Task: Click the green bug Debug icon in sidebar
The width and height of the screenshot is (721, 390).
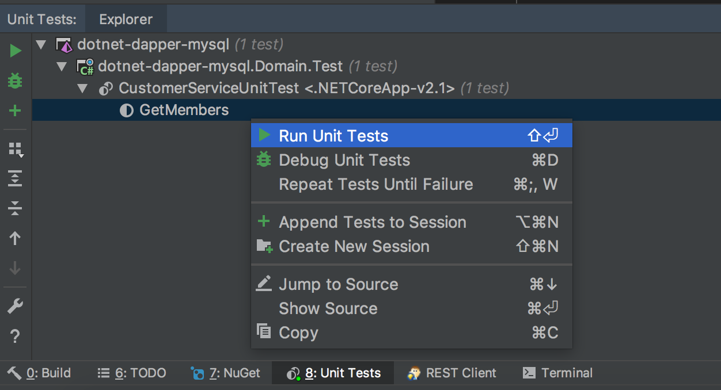Action: point(16,81)
